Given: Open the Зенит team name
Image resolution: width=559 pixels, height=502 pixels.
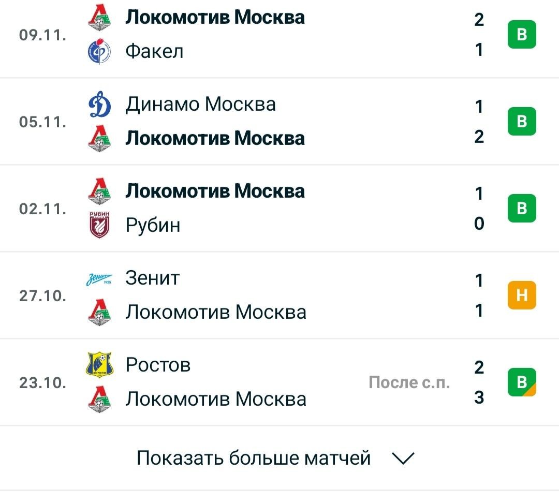Looking at the screenshot, I should 152,278.
